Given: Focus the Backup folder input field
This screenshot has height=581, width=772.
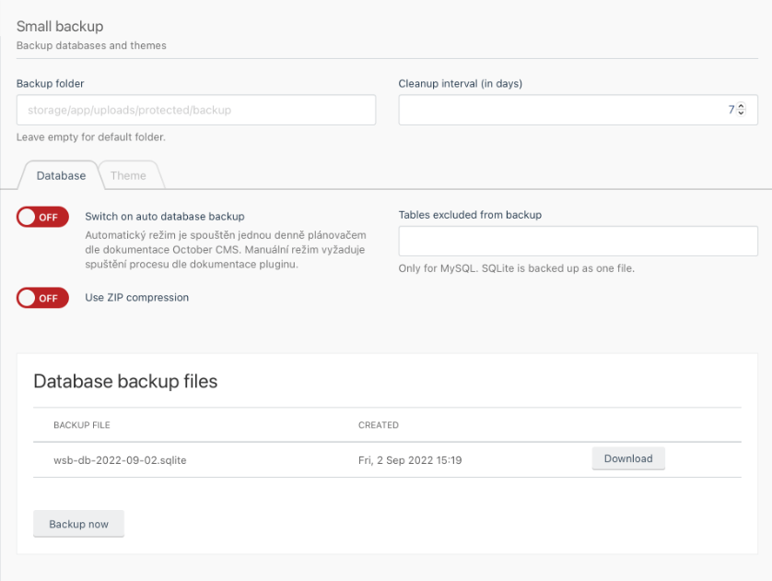Looking at the screenshot, I should tap(196, 110).
